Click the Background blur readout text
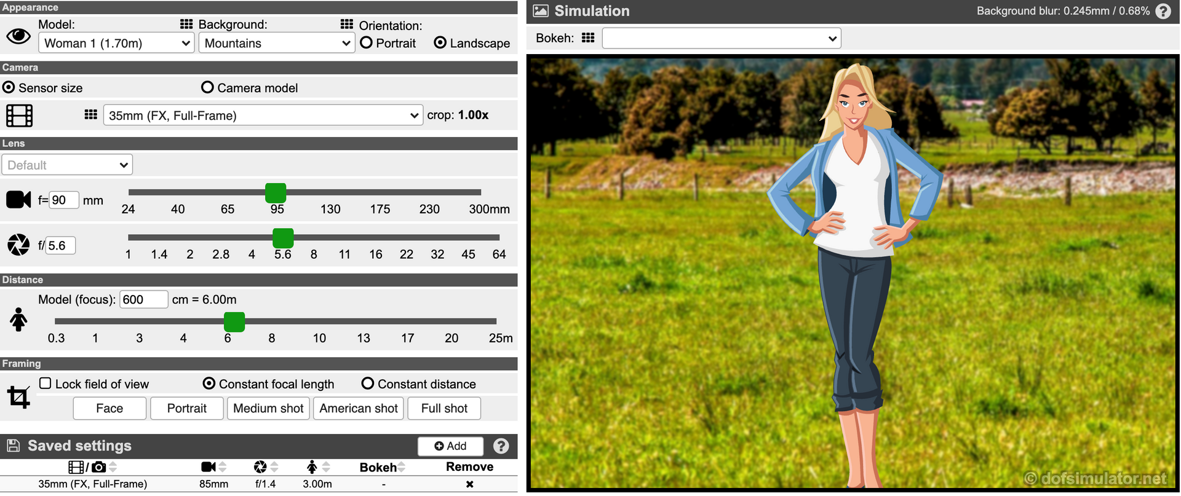Viewport: 1181px width, 496px height. point(1063,11)
